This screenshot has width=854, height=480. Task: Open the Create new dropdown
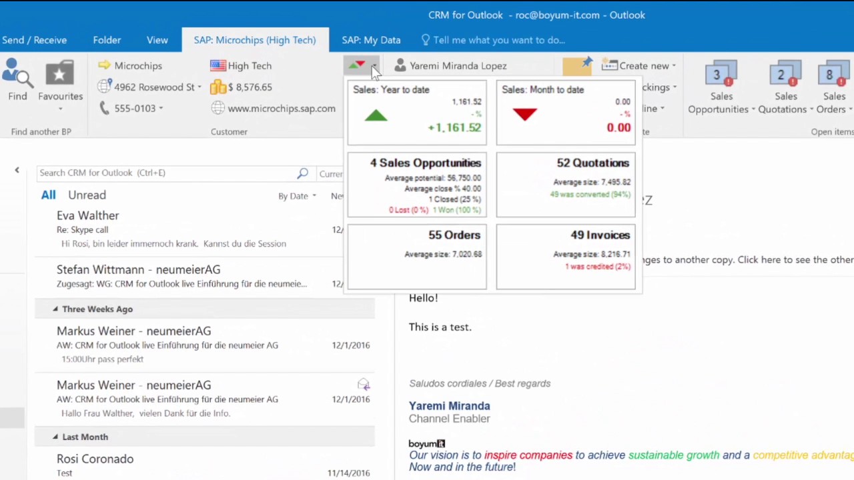674,66
